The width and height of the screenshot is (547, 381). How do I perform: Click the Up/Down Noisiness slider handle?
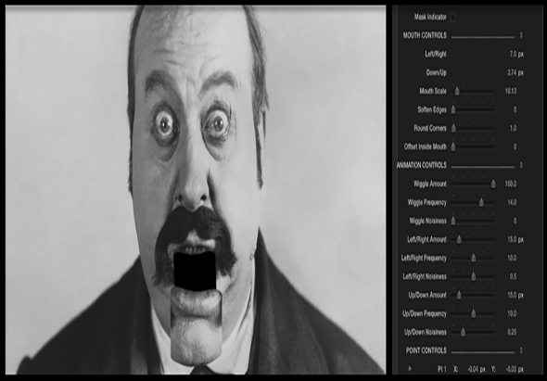tap(463, 332)
